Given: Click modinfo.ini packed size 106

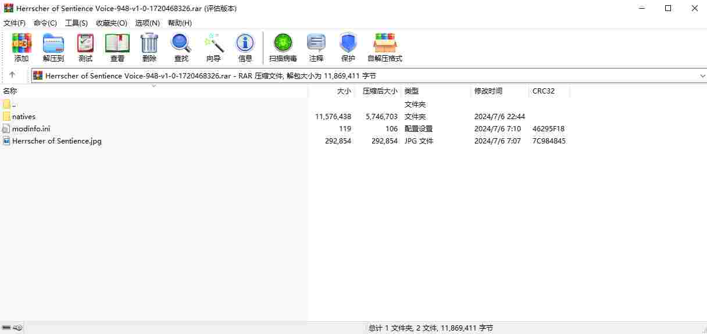Looking at the screenshot, I should (391, 129).
